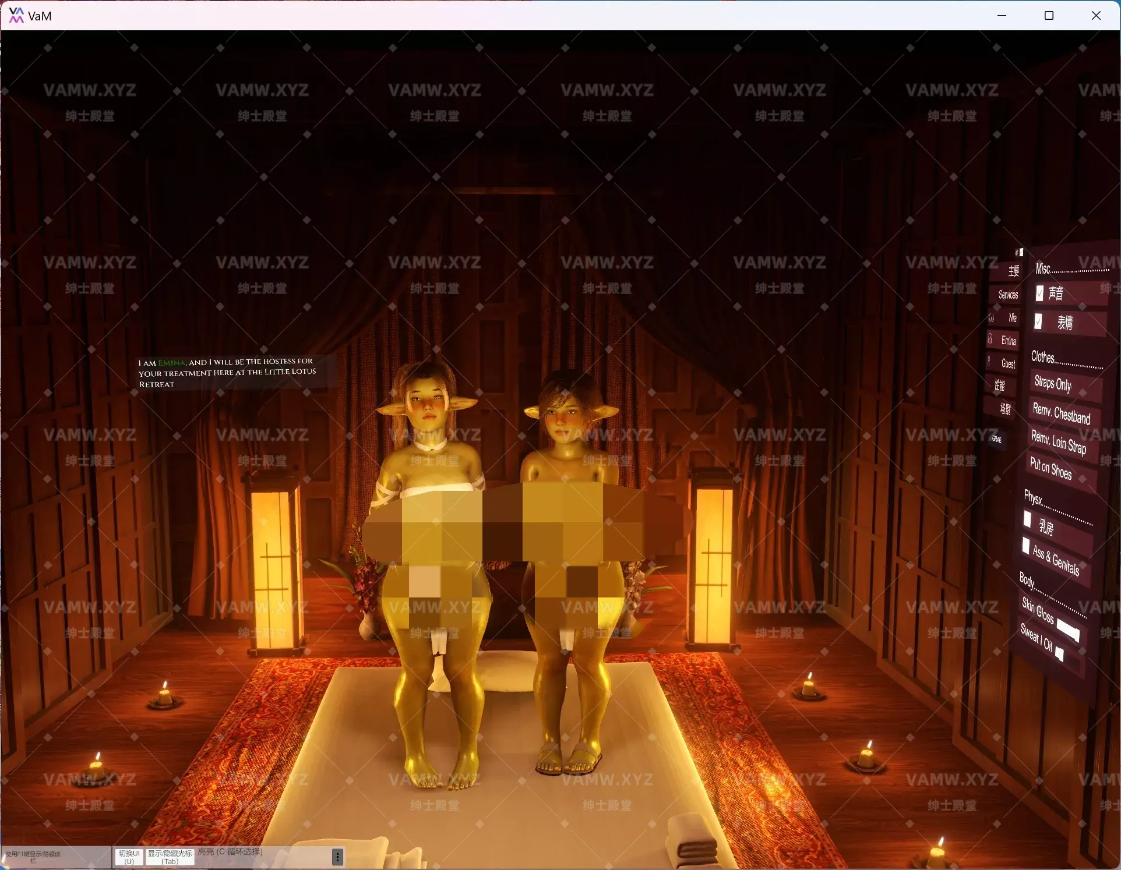
Task: Open the three-dot menu in the bottom bar
Action: pos(337,857)
